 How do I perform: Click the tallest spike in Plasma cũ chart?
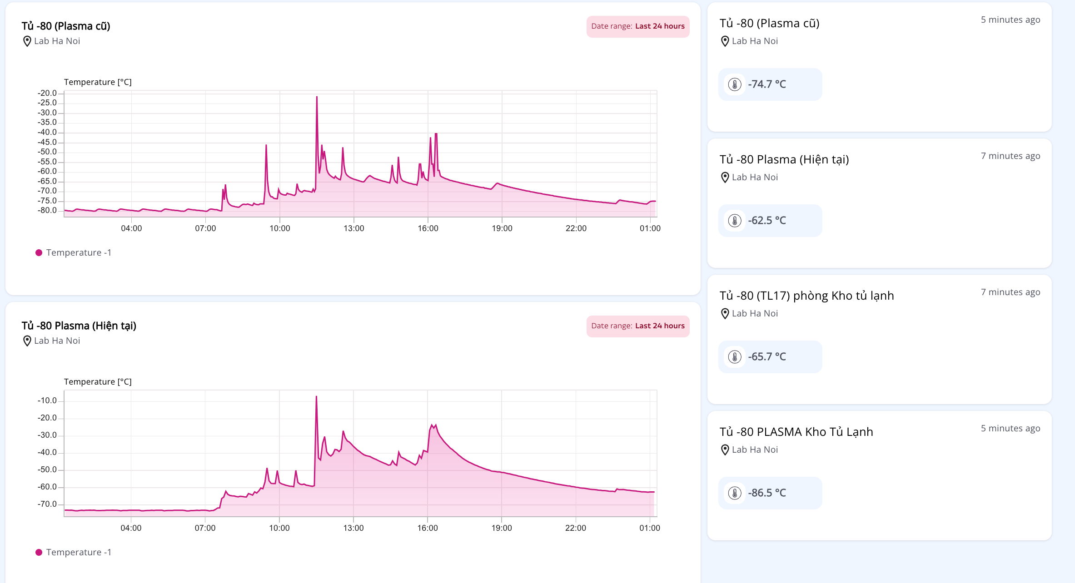317,97
